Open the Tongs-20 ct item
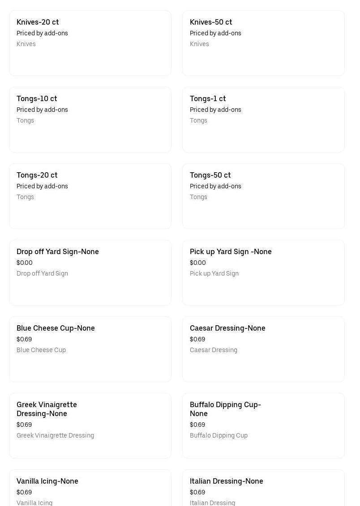Screen dimensions: 360x506 tap(90, 196)
